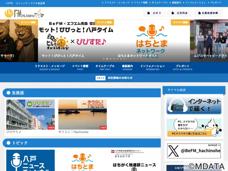Viewport: 228px width, 171px height.
Task: Click the トピック section header
Action: click(82, 143)
